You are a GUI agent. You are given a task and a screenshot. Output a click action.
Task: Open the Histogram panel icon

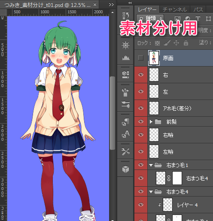(125, 58)
